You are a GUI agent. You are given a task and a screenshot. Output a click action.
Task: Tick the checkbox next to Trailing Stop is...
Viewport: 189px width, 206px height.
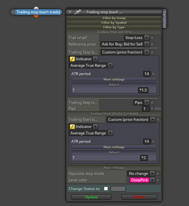152,52
